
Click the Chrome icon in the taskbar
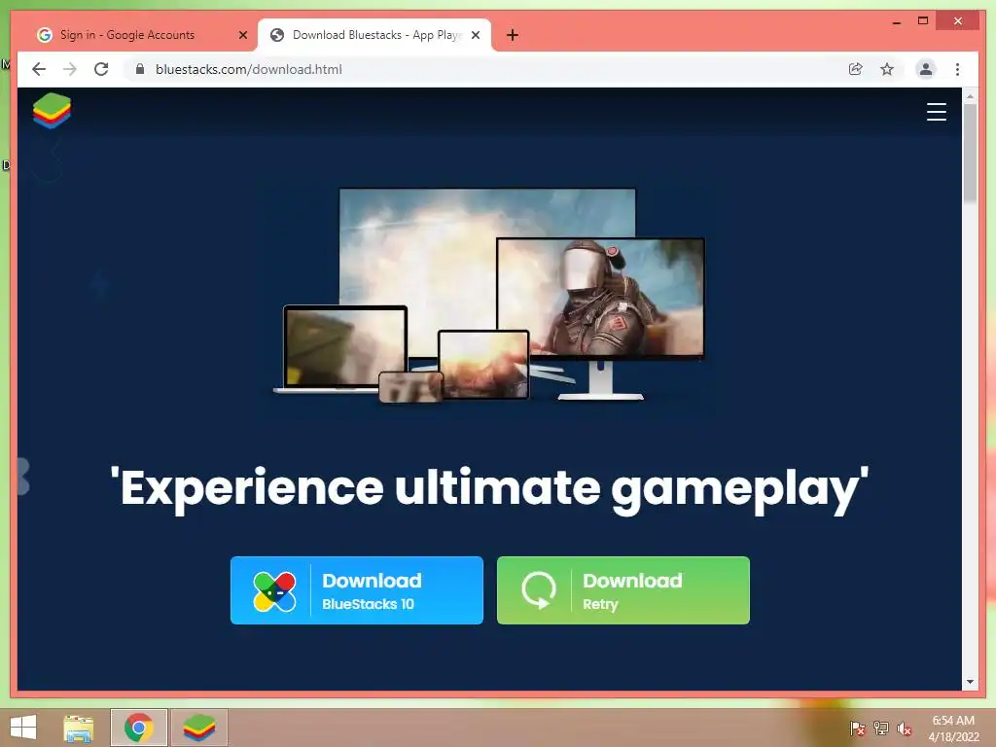coord(138,728)
